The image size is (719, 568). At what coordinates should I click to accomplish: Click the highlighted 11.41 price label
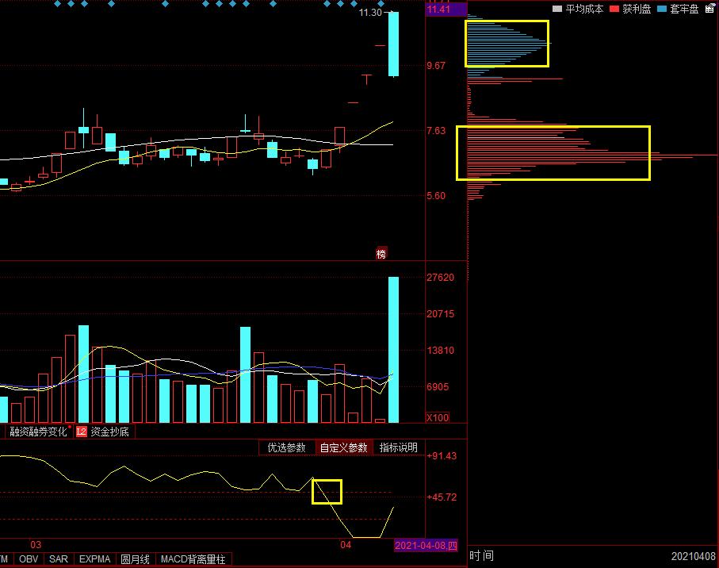pos(446,10)
